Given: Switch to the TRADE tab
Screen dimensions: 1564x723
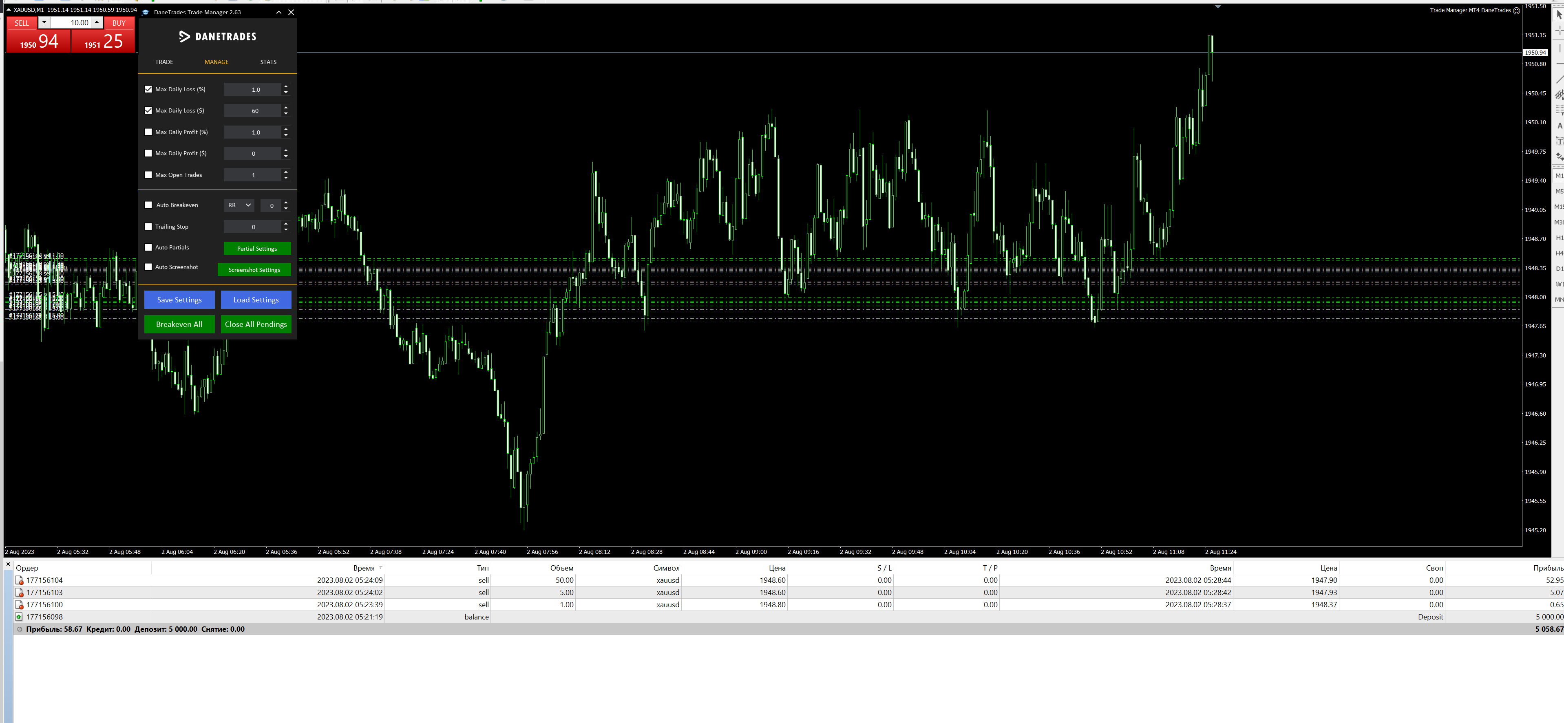Looking at the screenshot, I should [x=164, y=62].
